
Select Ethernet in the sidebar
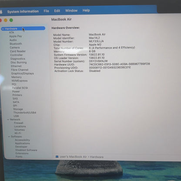[16, 66]
